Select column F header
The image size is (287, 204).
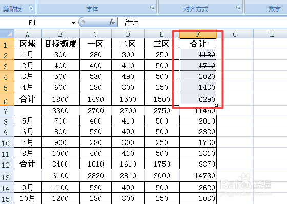click(198, 34)
